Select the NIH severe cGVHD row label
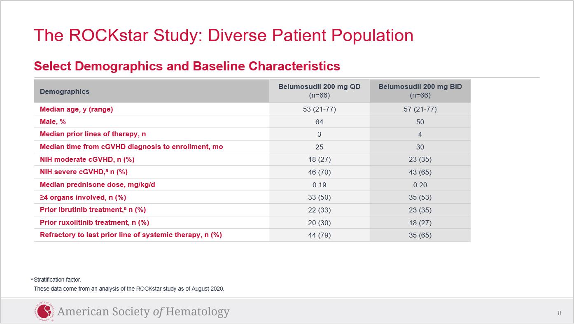This screenshot has height=324, width=574. (x=84, y=172)
